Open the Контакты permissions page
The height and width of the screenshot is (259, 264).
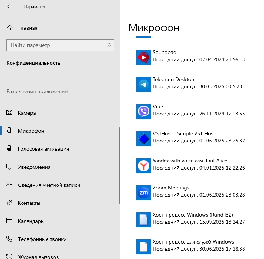tap(29, 203)
